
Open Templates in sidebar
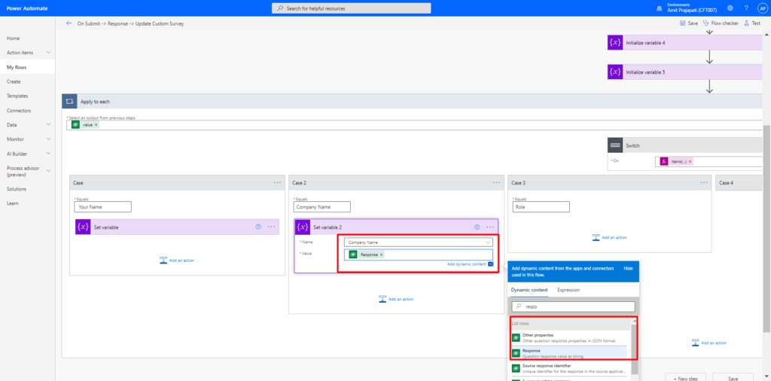pyautogui.click(x=17, y=96)
